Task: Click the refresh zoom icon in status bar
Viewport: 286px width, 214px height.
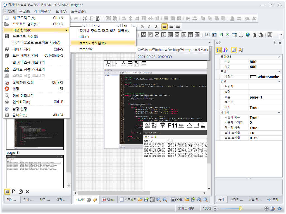Action: (x=279, y=208)
